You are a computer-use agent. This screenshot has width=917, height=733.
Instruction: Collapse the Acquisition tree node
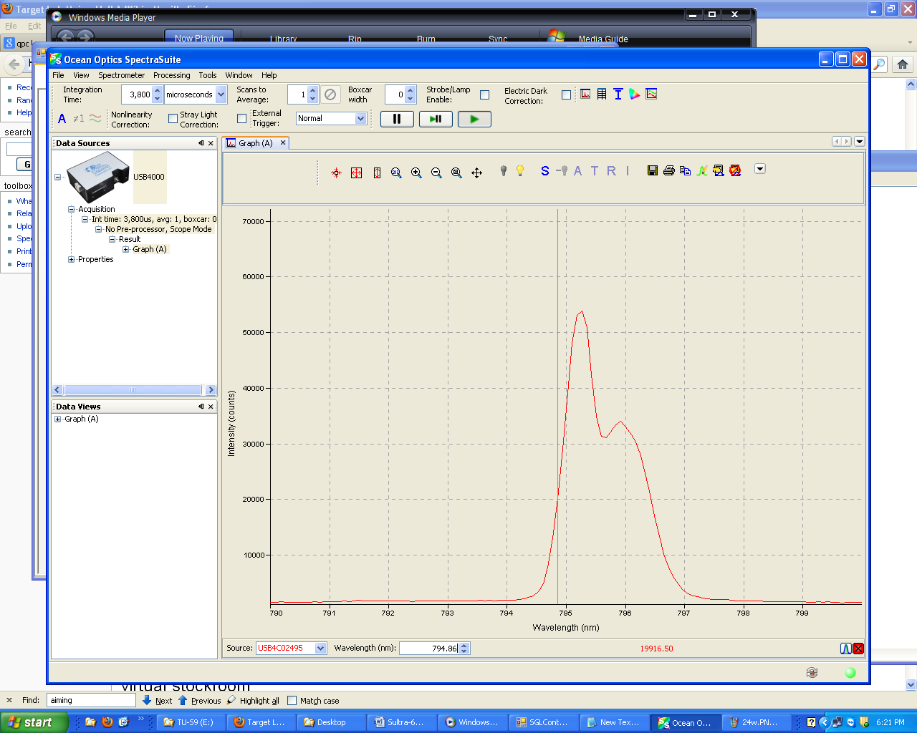coord(71,209)
